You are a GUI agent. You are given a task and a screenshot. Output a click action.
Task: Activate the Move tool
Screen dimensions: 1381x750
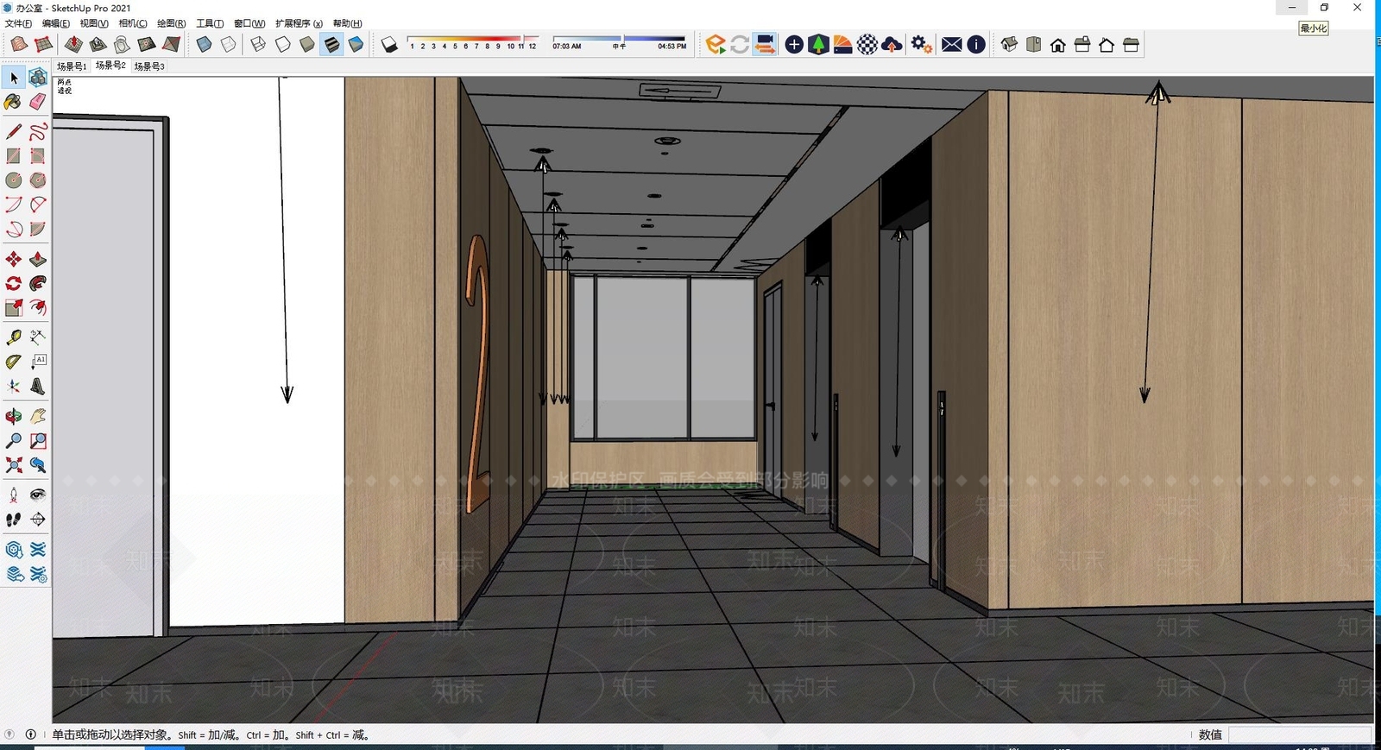click(x=14, y=259)
